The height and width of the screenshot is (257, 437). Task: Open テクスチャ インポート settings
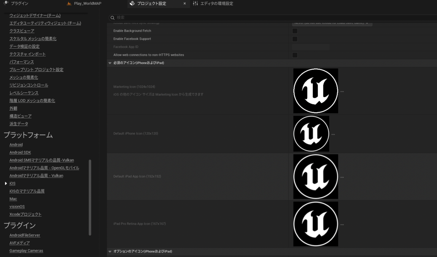(x=28, y=54)
